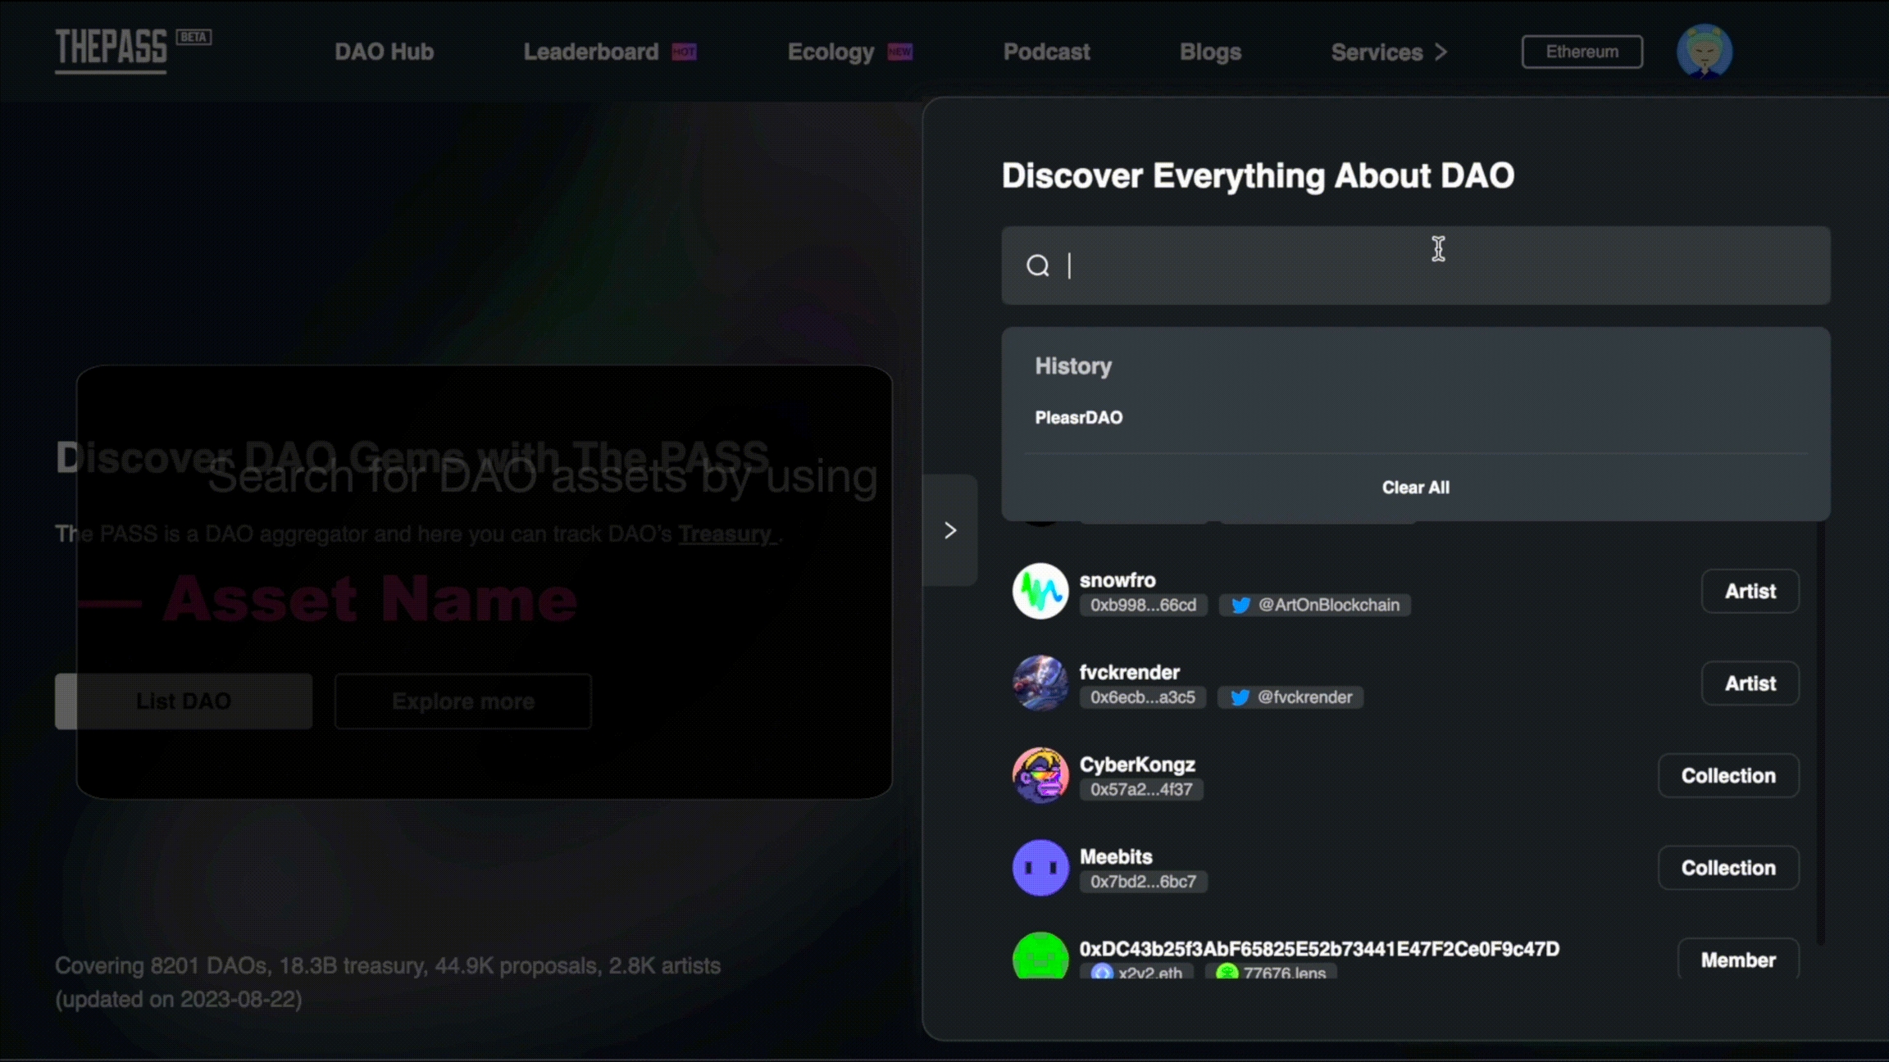This screenshot has height=1062, width=1889.
Task: Open Ethereum network selector
Action: click(1582, 52)
